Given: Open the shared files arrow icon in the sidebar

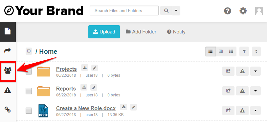Looking at the screenshot, I should pos(8,51).
